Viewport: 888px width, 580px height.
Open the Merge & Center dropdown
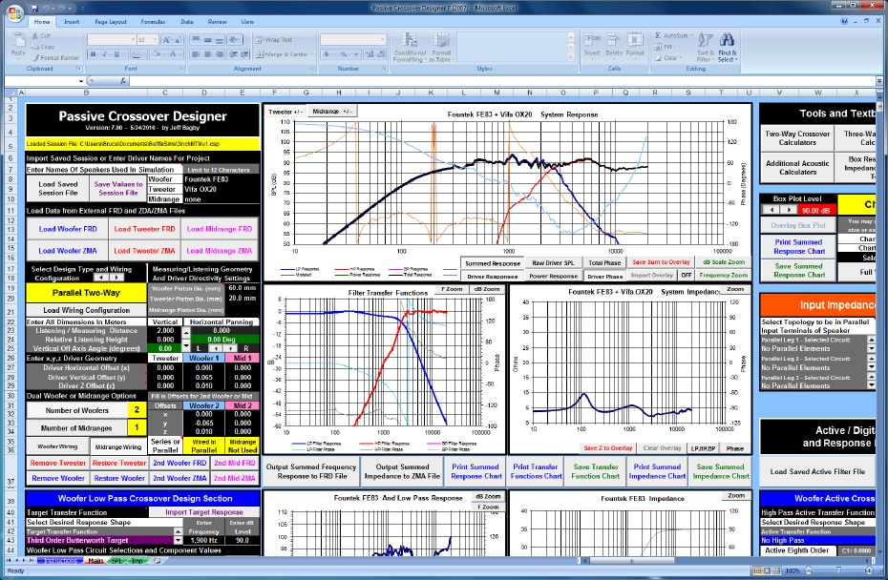point(312,54)
